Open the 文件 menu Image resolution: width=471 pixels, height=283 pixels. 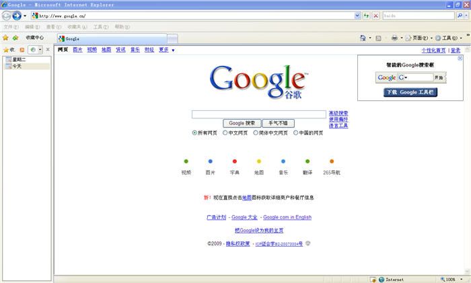11,27
